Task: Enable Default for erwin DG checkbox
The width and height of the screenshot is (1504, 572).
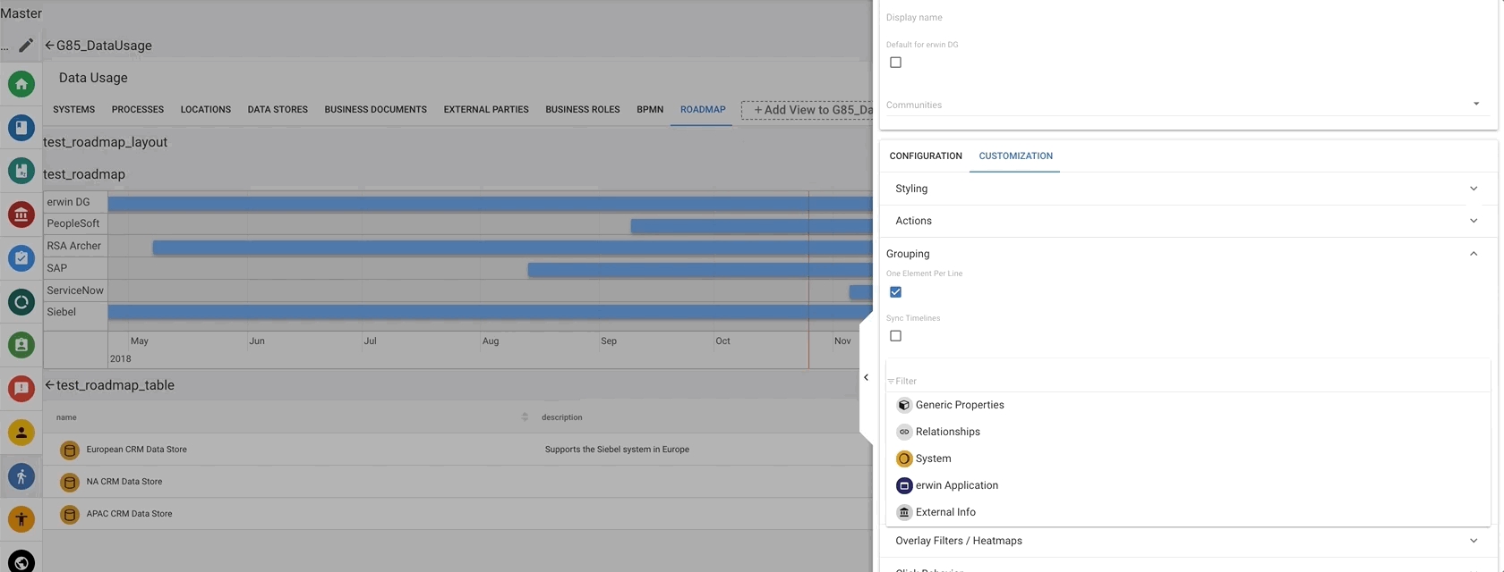Action: 895,63
